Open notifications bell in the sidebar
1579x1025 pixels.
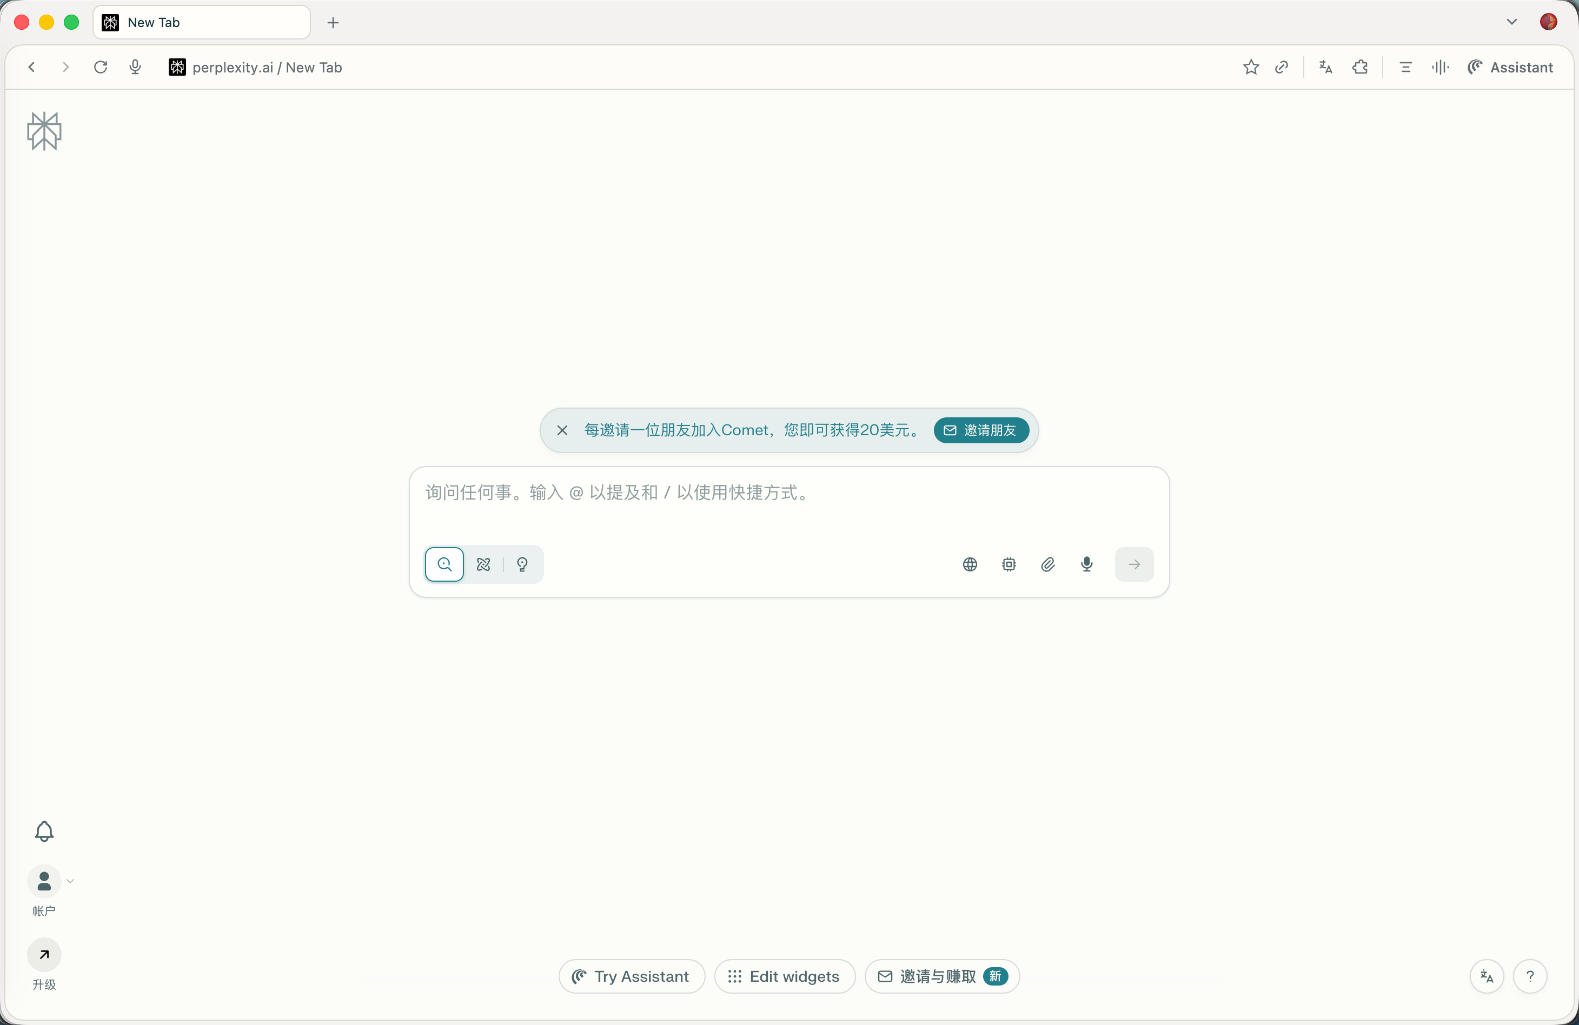(x=44, y=830)
